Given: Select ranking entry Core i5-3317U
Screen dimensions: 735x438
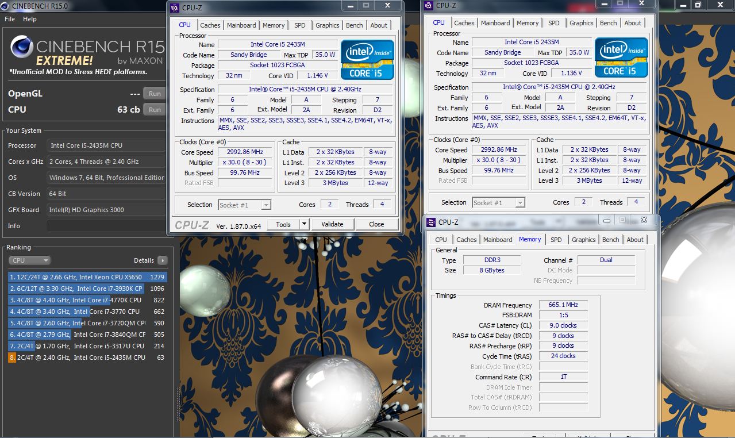Looking at the screenshot, I should coord(87,346).
